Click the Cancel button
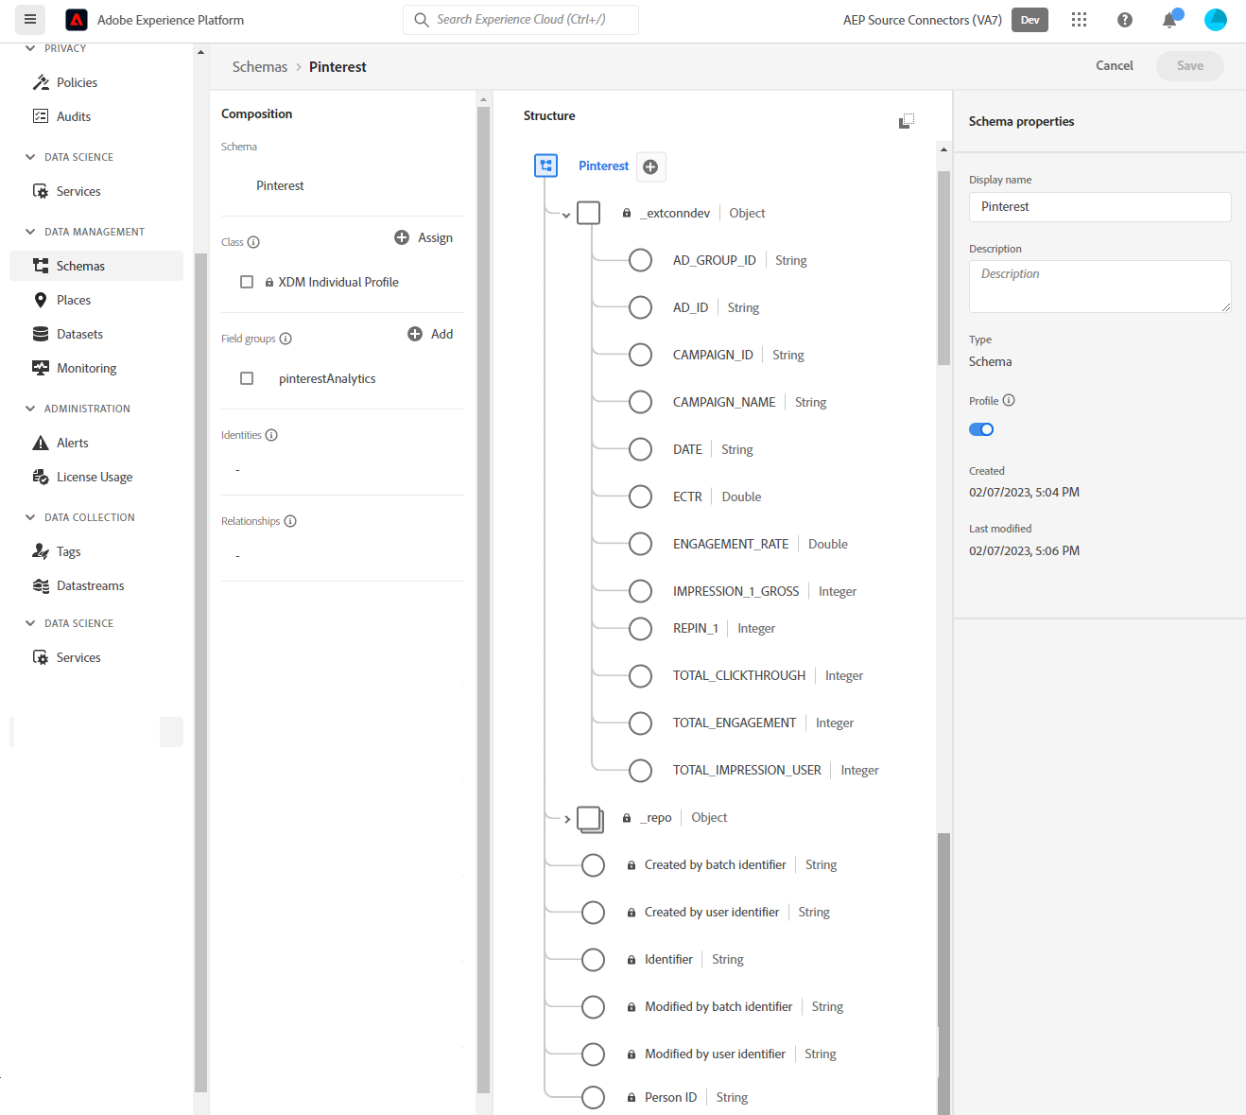This screenshot has width=1246, height=1115. tap(1115, 65)
